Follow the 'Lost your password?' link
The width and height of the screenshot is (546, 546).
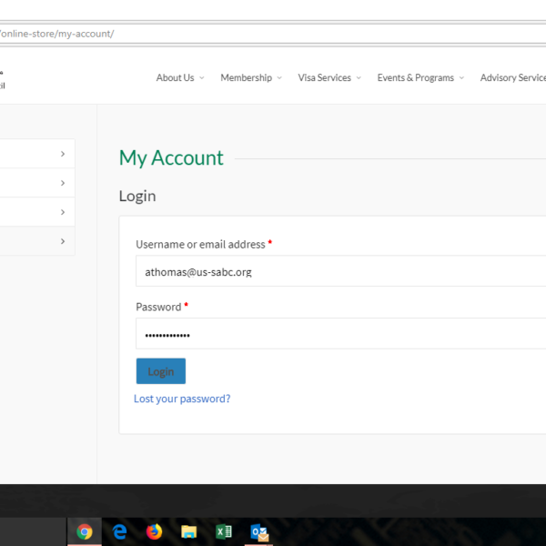pos(182,399)
